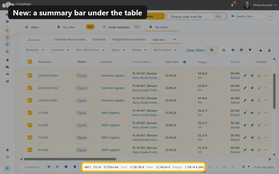Image resolution: width=279 pixels, height=174 pixels.
Task: Click Create a tour button
Action: [246, 16]
